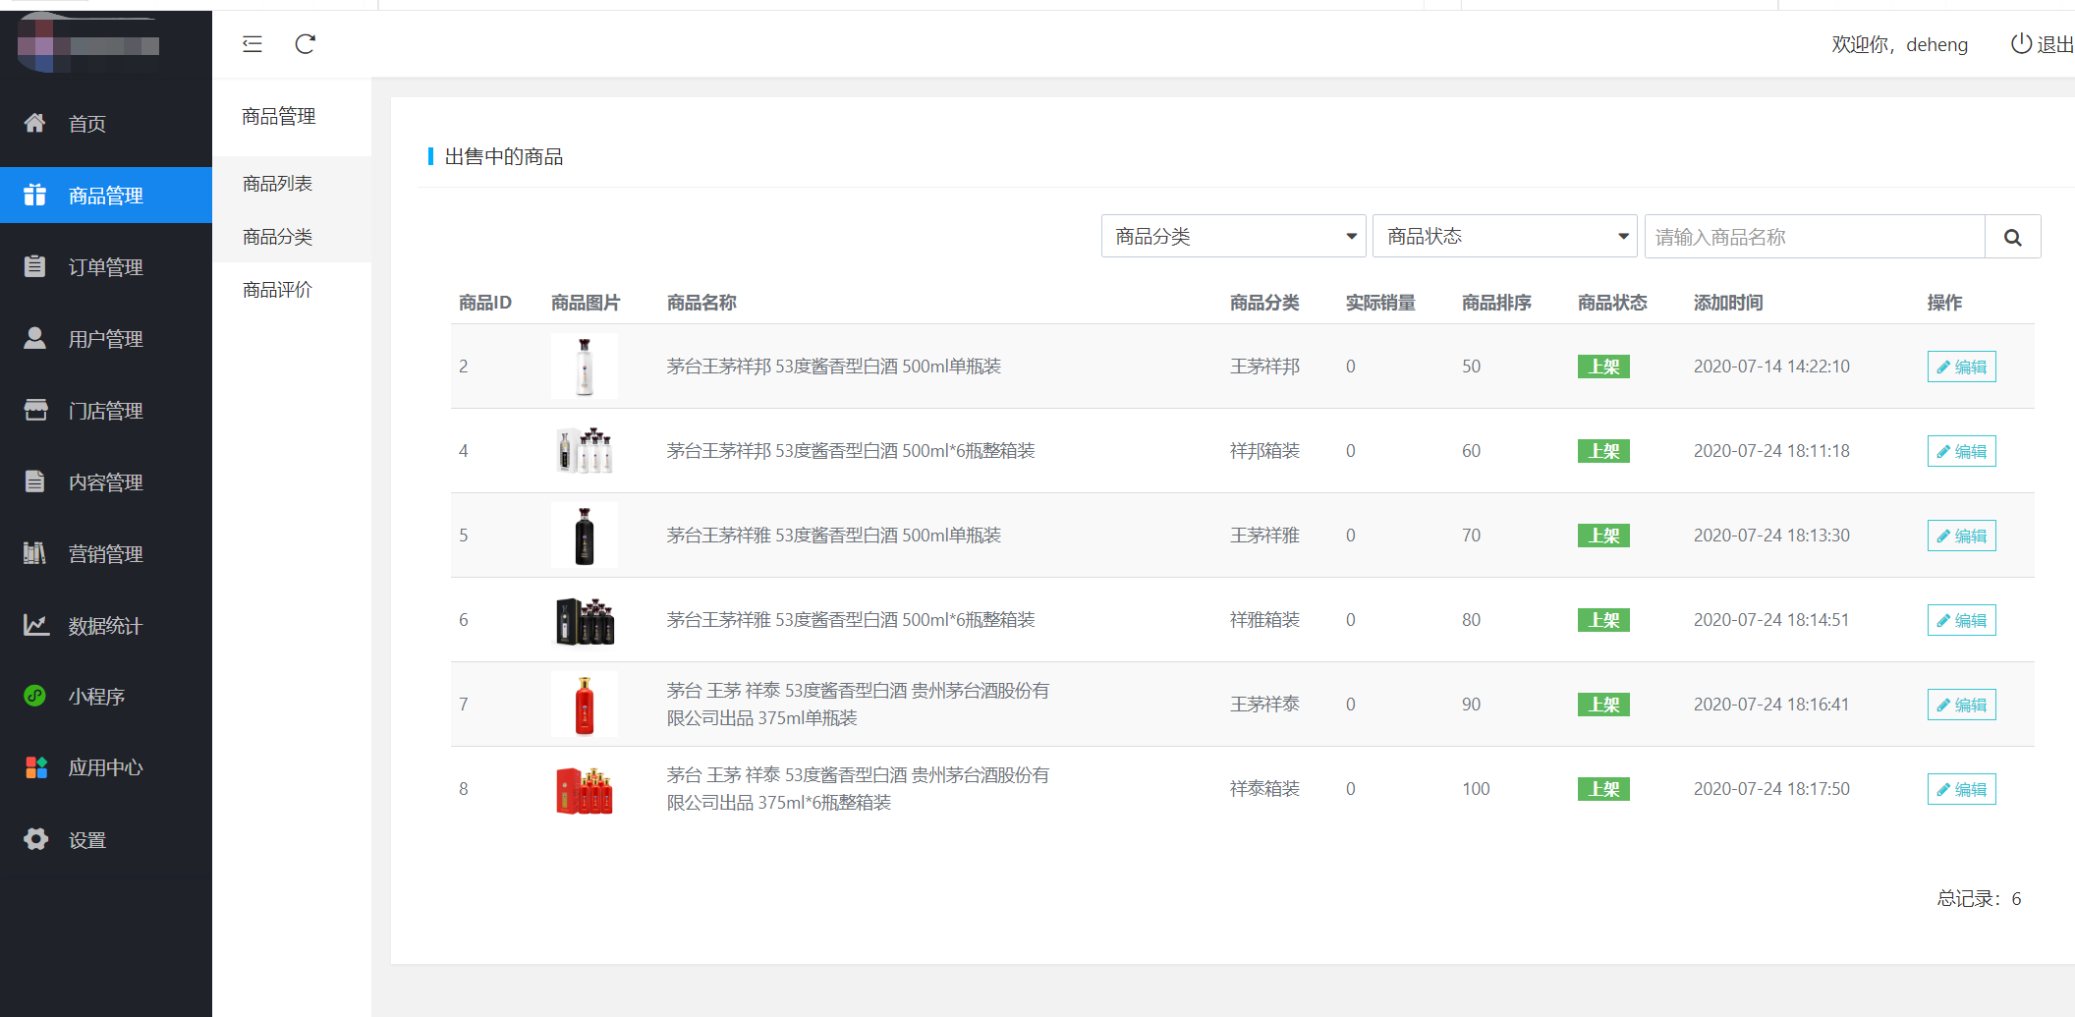This screenshot has width=2075, height=1017.
Task: Click the clipboard icon beside 订单管理
Action: pyautogui.click(x=34, y=266)
